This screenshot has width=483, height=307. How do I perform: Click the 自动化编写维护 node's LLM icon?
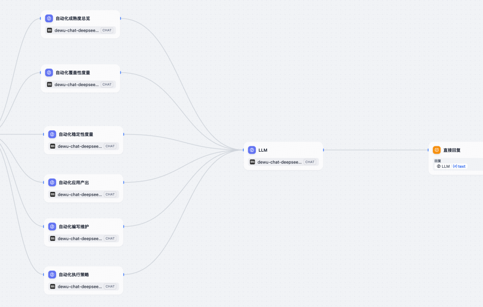(x=52, y=227)
